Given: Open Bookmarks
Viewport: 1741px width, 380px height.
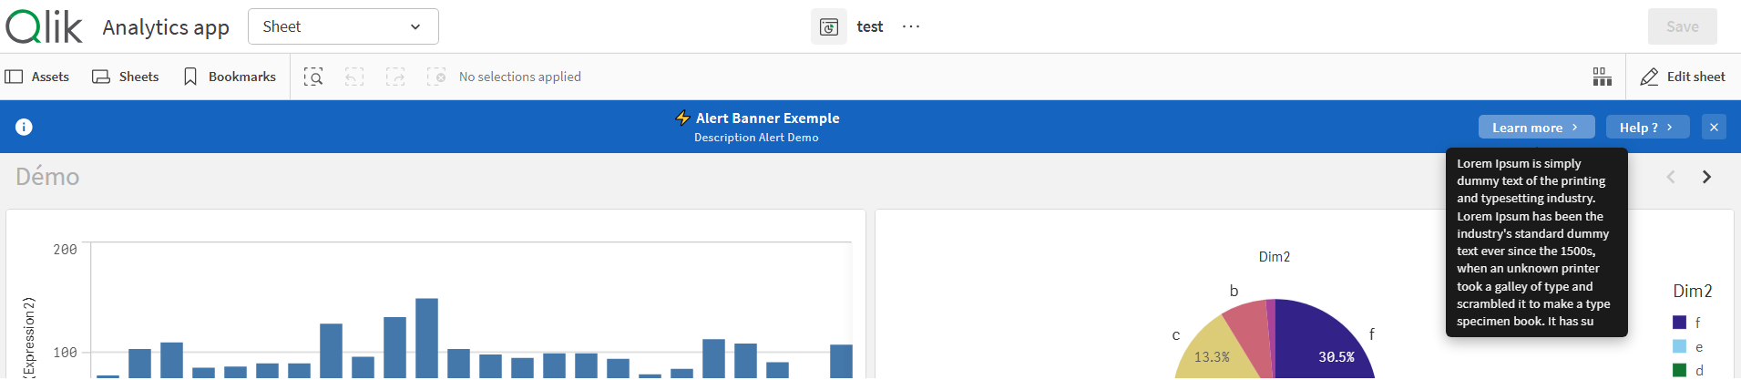Looking at the screenshot, I should click(x=230, y=77).
